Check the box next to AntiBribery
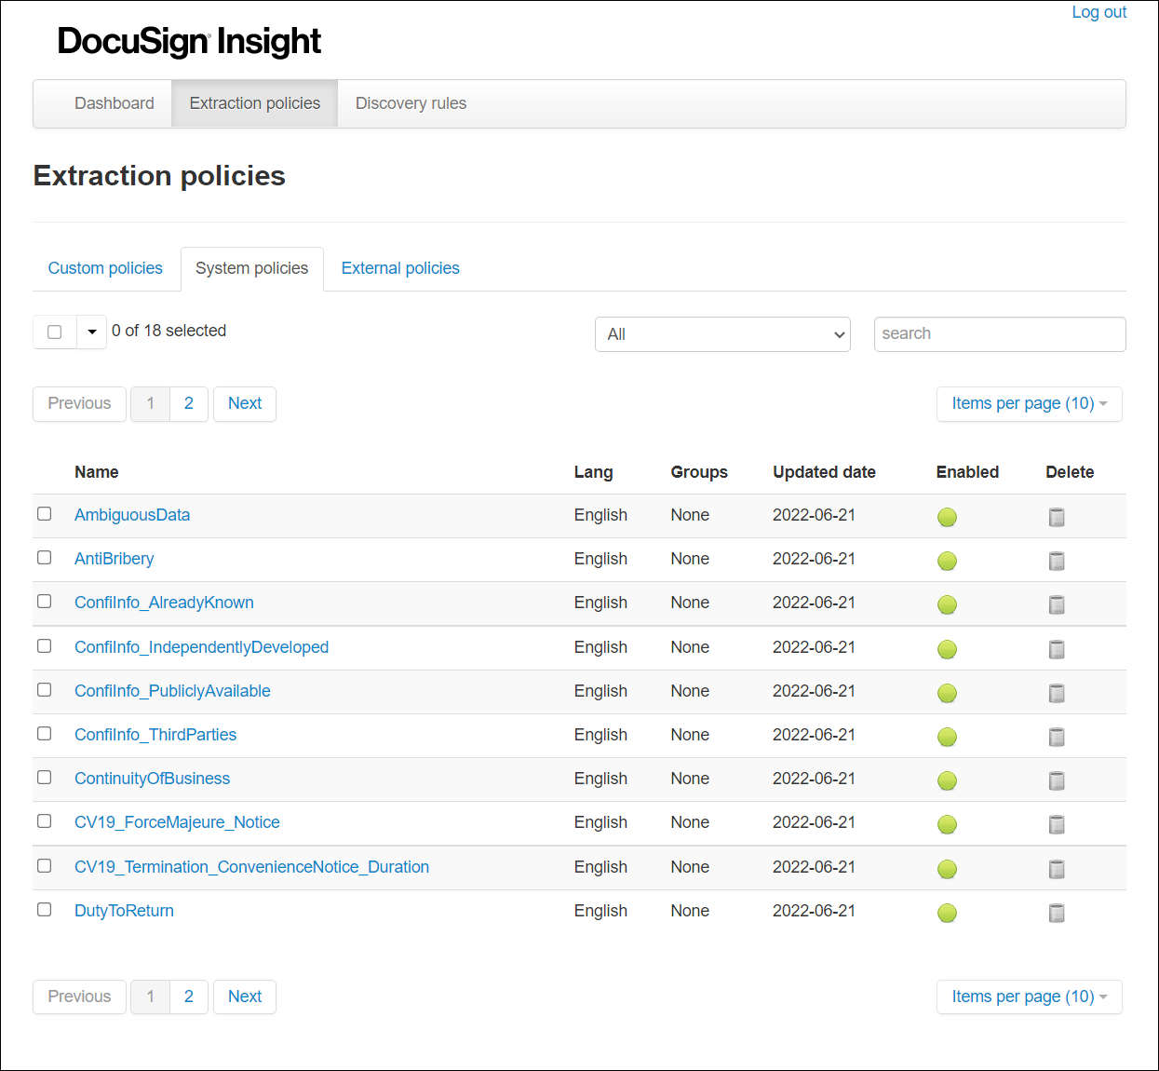 click(44, 557)
